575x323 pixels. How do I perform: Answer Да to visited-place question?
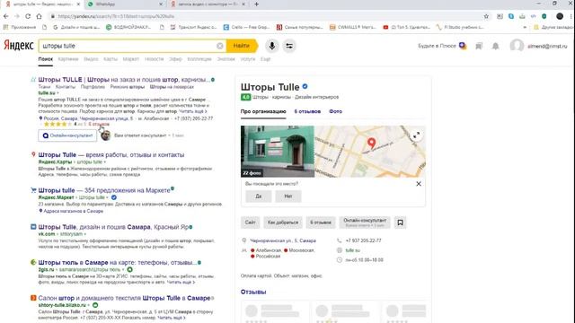(259, 196)
